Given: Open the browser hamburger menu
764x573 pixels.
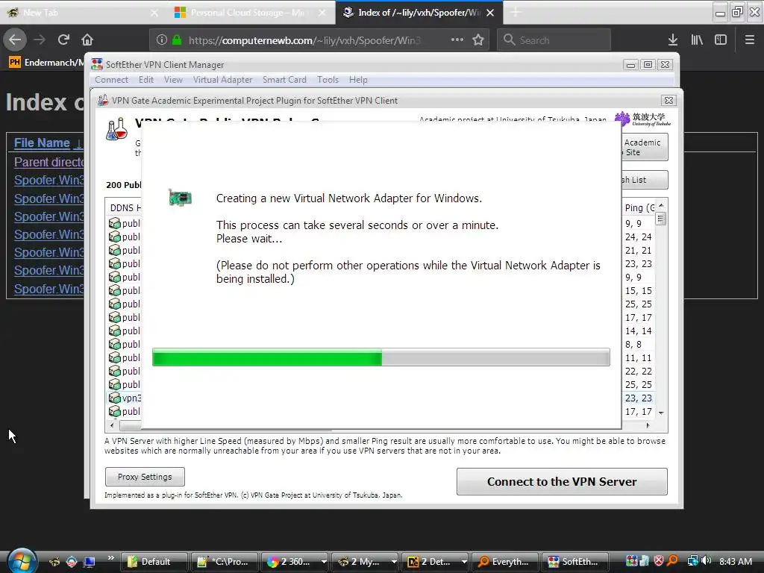Looking at the screenshot, I should [x=749, y=40].
